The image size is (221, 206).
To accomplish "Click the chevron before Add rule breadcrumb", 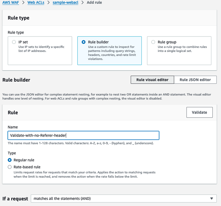I will click(83, 2).
